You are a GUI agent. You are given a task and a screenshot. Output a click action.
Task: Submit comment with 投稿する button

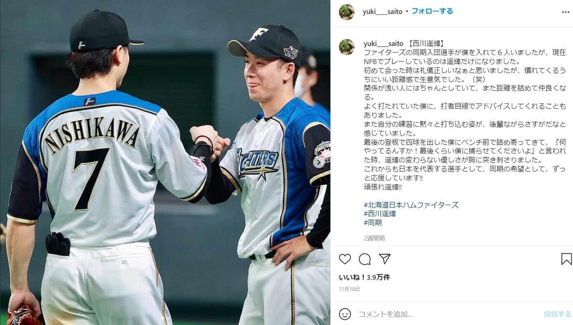coord(557,314)
